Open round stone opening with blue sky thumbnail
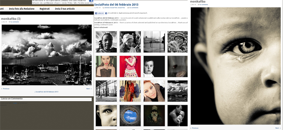 tap(130, 116)
